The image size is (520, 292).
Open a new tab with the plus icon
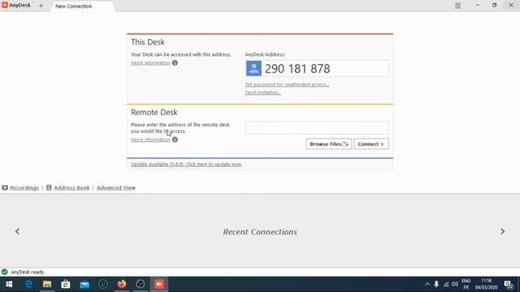coord(41,6)
